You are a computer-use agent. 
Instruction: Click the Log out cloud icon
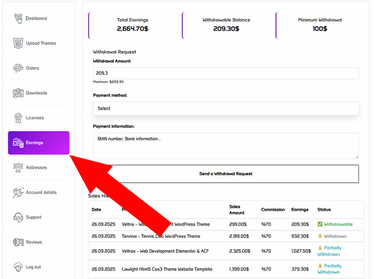(18, 267)
